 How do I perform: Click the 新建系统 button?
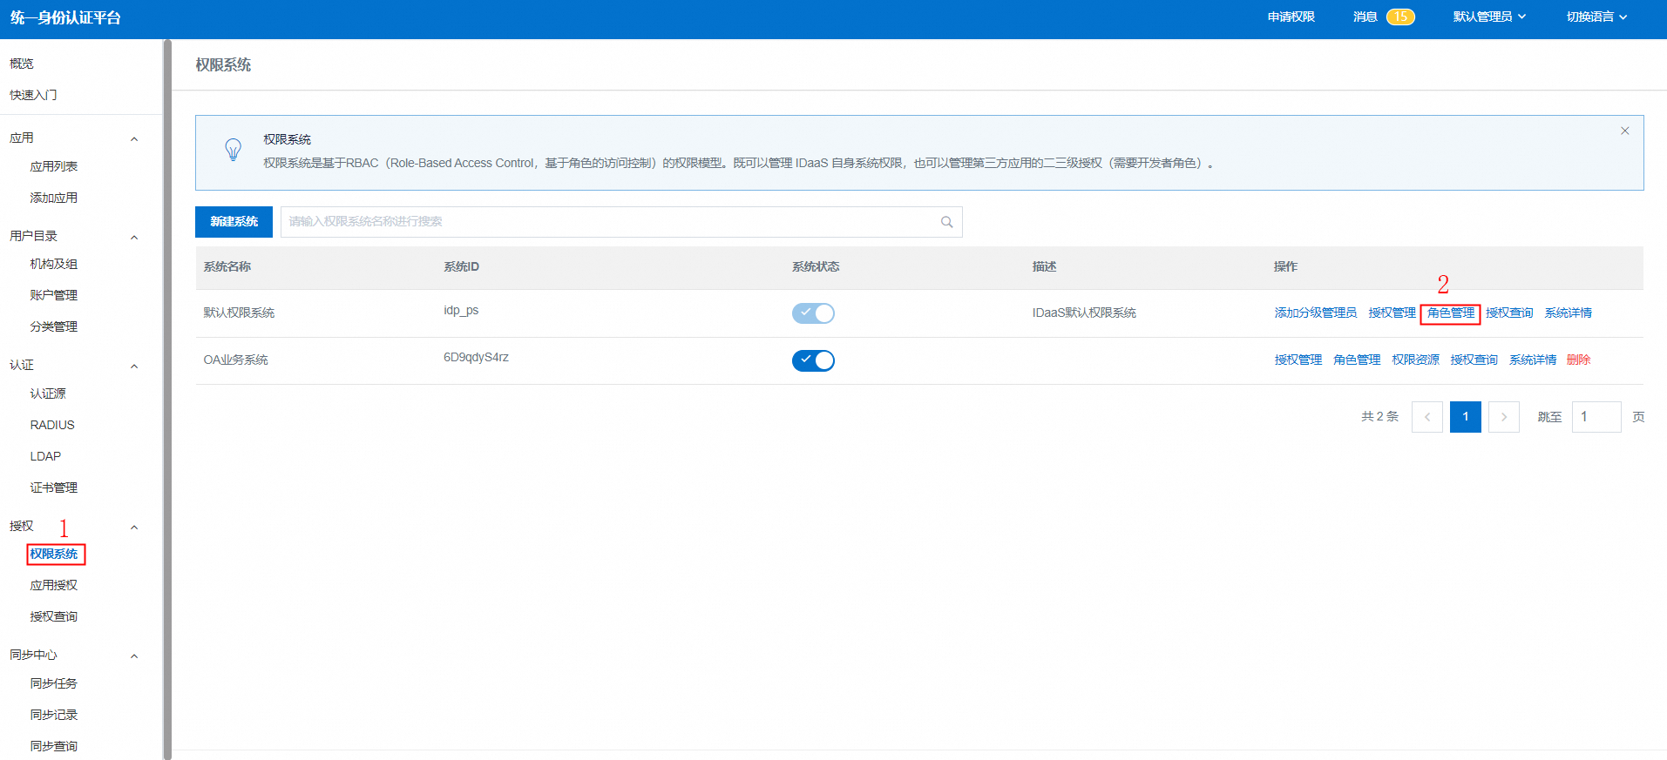pos(234,222)
